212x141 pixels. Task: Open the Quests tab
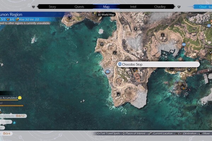tap(79, 7)
